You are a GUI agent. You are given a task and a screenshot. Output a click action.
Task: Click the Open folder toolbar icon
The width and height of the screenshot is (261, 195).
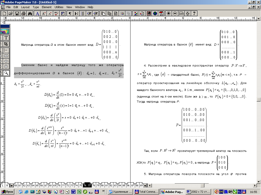[11, 13]
